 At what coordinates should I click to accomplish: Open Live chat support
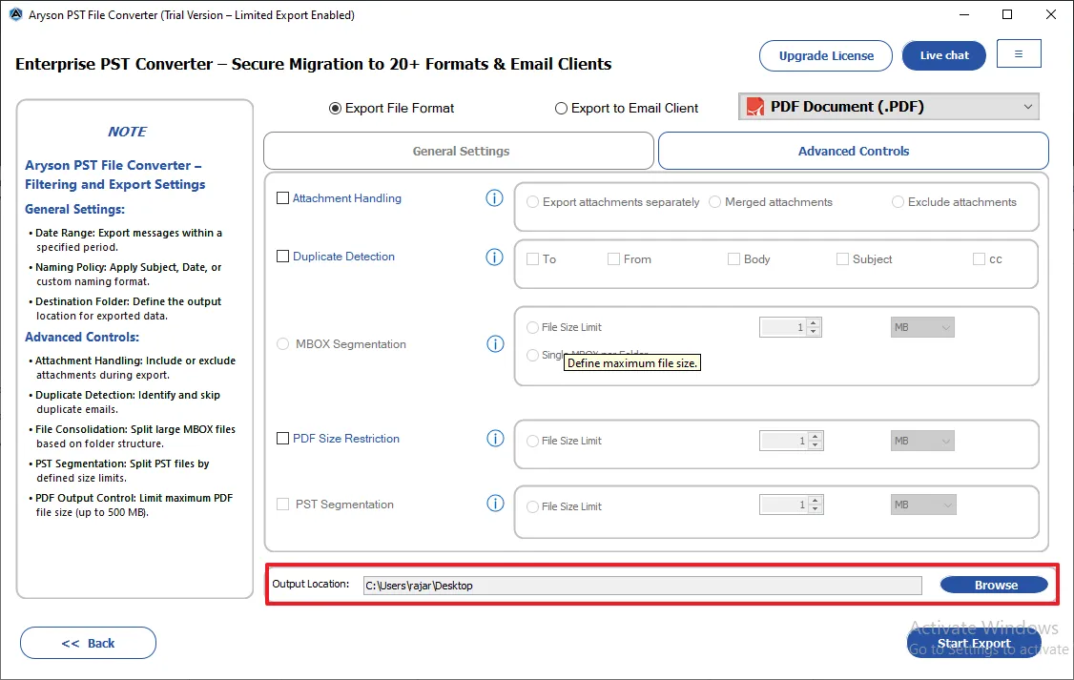click(944, 55)
